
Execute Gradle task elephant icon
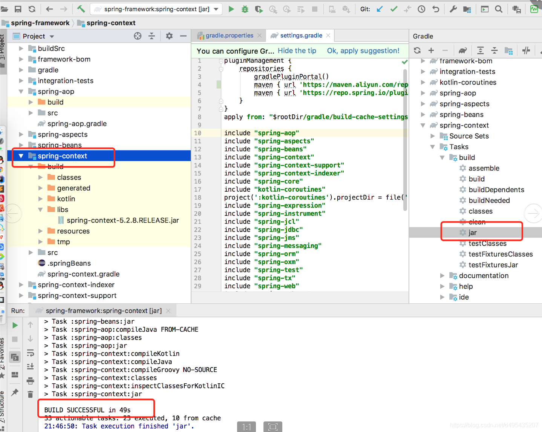tap(462, 50)
